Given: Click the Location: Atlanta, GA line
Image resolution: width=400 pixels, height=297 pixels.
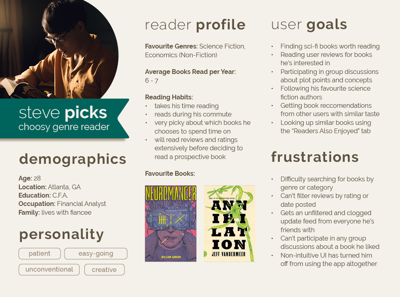Looking at the screenshot, I should (49, 187).
